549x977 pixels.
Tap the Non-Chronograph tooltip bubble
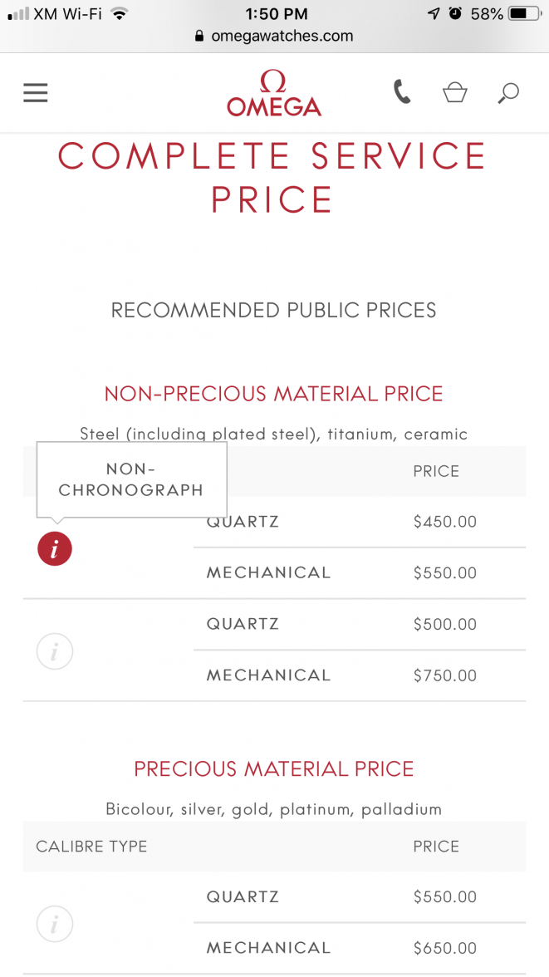[131, 479]
